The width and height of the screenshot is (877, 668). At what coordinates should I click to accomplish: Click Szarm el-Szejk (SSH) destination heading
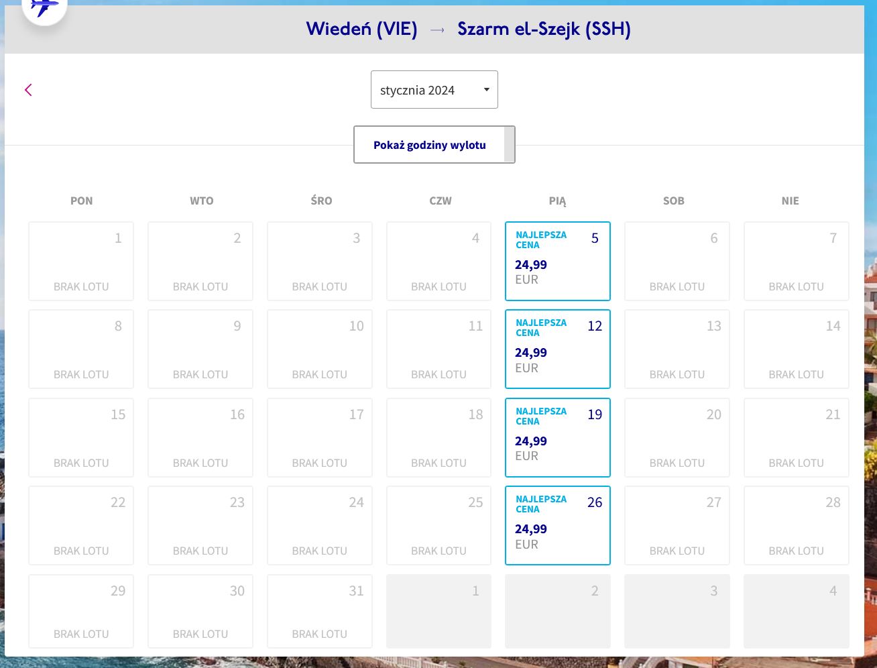click(x=544, y=29)
